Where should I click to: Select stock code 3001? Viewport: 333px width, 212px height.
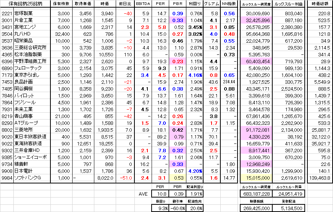click(7, 20)
